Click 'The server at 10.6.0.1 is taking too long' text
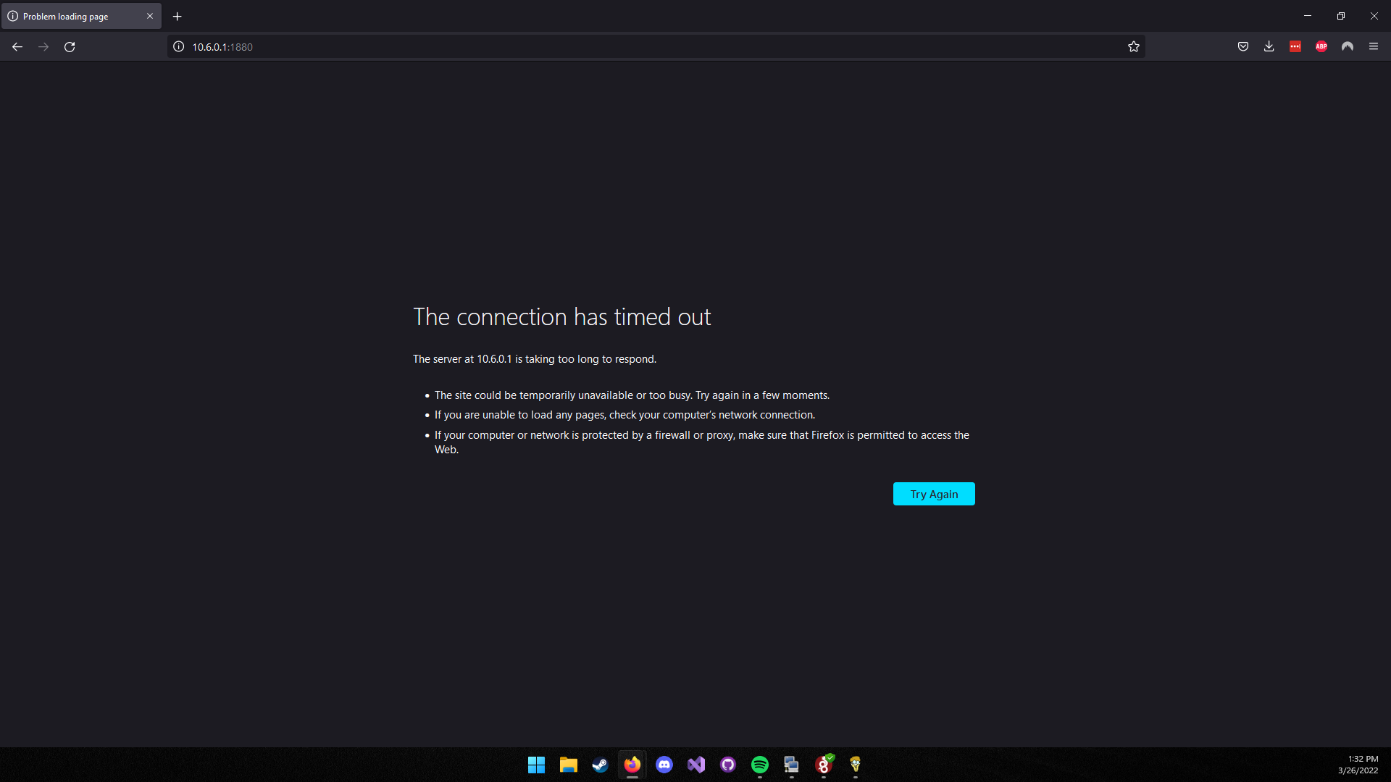The height and width of the screenshot is (782, 1391). pyautogui.click(x=535, y=359)
